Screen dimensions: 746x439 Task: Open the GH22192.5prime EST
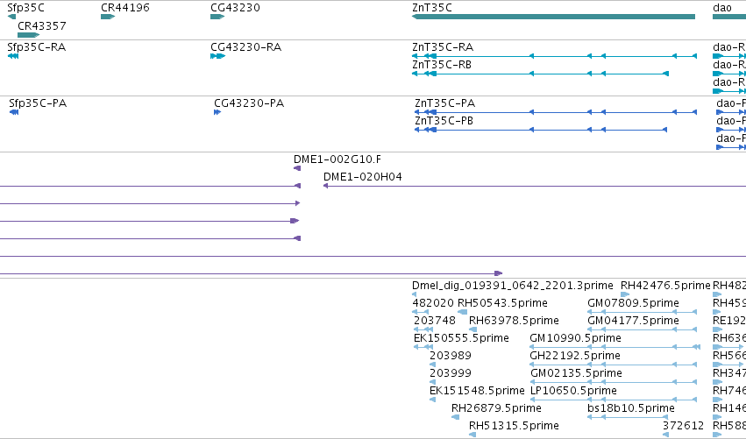tap(614, 365)
